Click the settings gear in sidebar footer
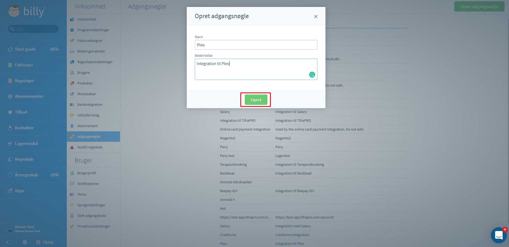This screenshot has height=247, width=509. pyautogui.click(x=25, y=242)
